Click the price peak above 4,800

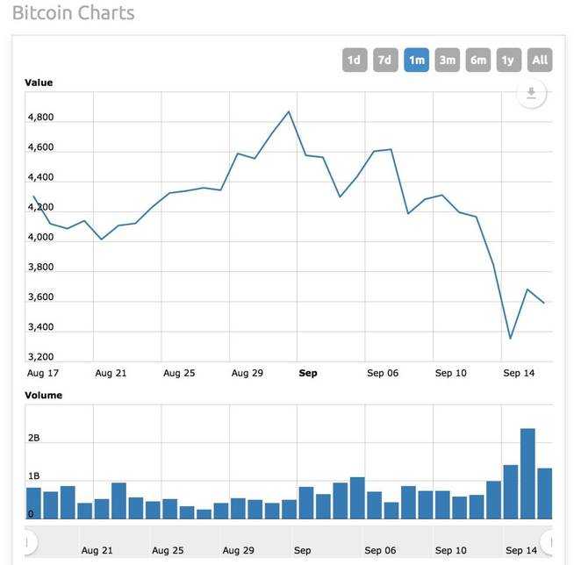pyautogui.click(x=289, y=112)
